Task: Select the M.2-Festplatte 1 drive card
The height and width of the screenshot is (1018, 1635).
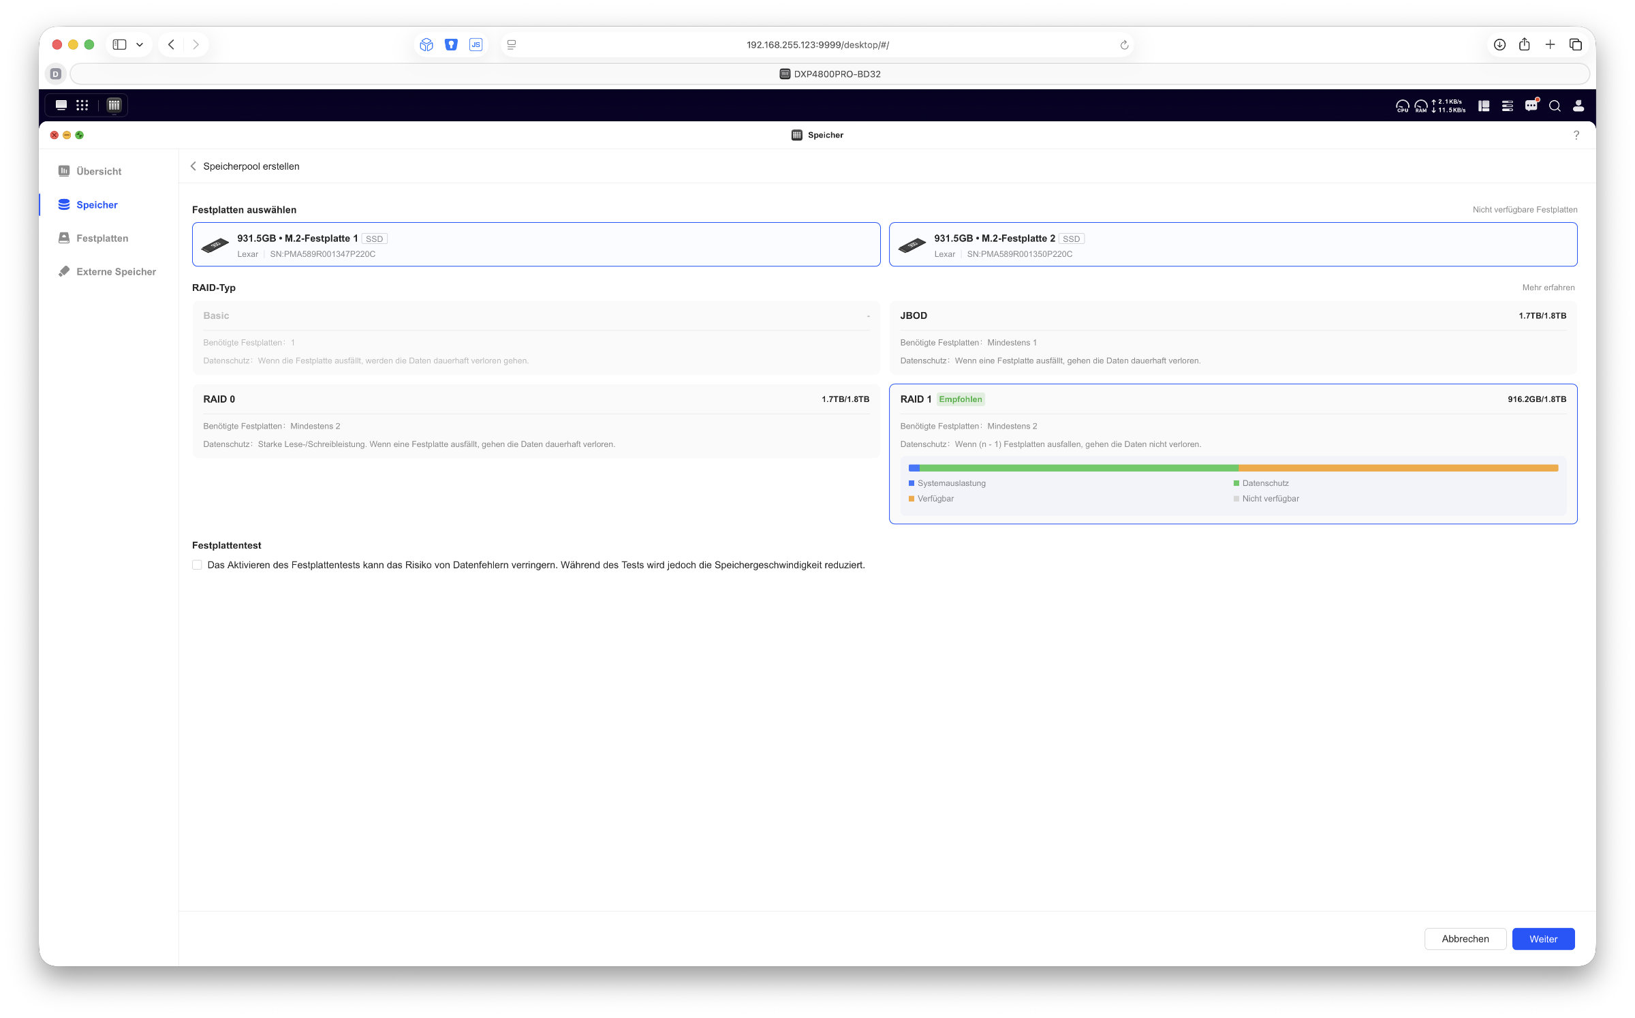Action: (536, 245)
